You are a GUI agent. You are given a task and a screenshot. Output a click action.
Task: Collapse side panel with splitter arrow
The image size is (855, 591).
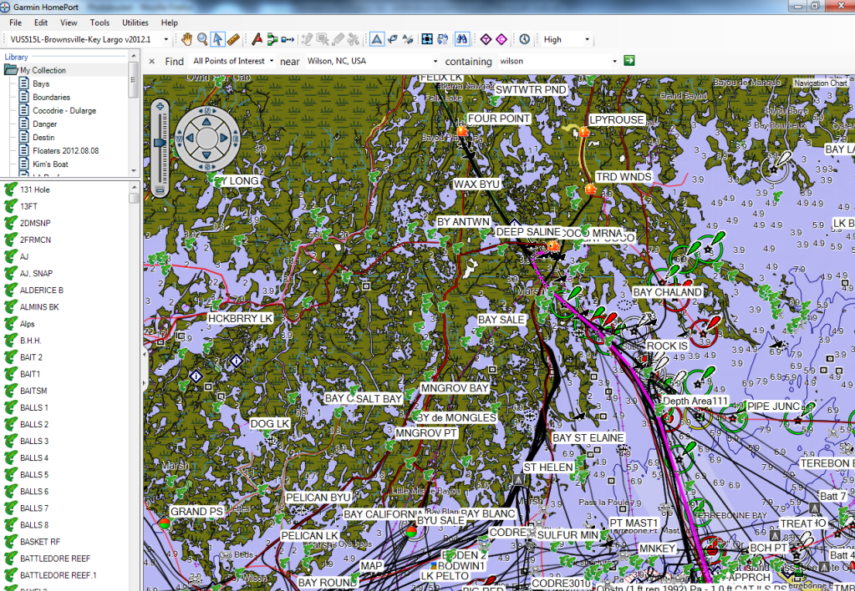tap(145, 354)
